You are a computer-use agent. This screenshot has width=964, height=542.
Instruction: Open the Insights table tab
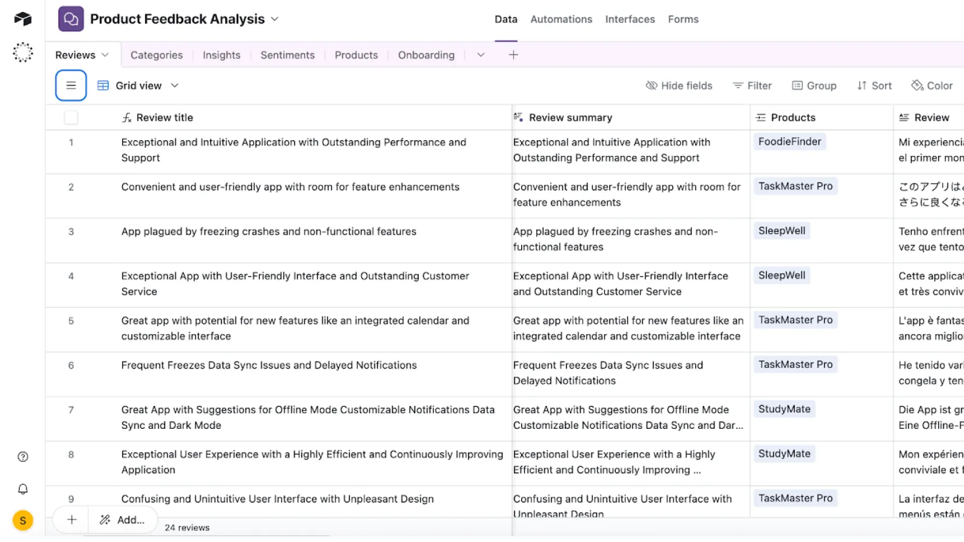(x=222, y=55)
